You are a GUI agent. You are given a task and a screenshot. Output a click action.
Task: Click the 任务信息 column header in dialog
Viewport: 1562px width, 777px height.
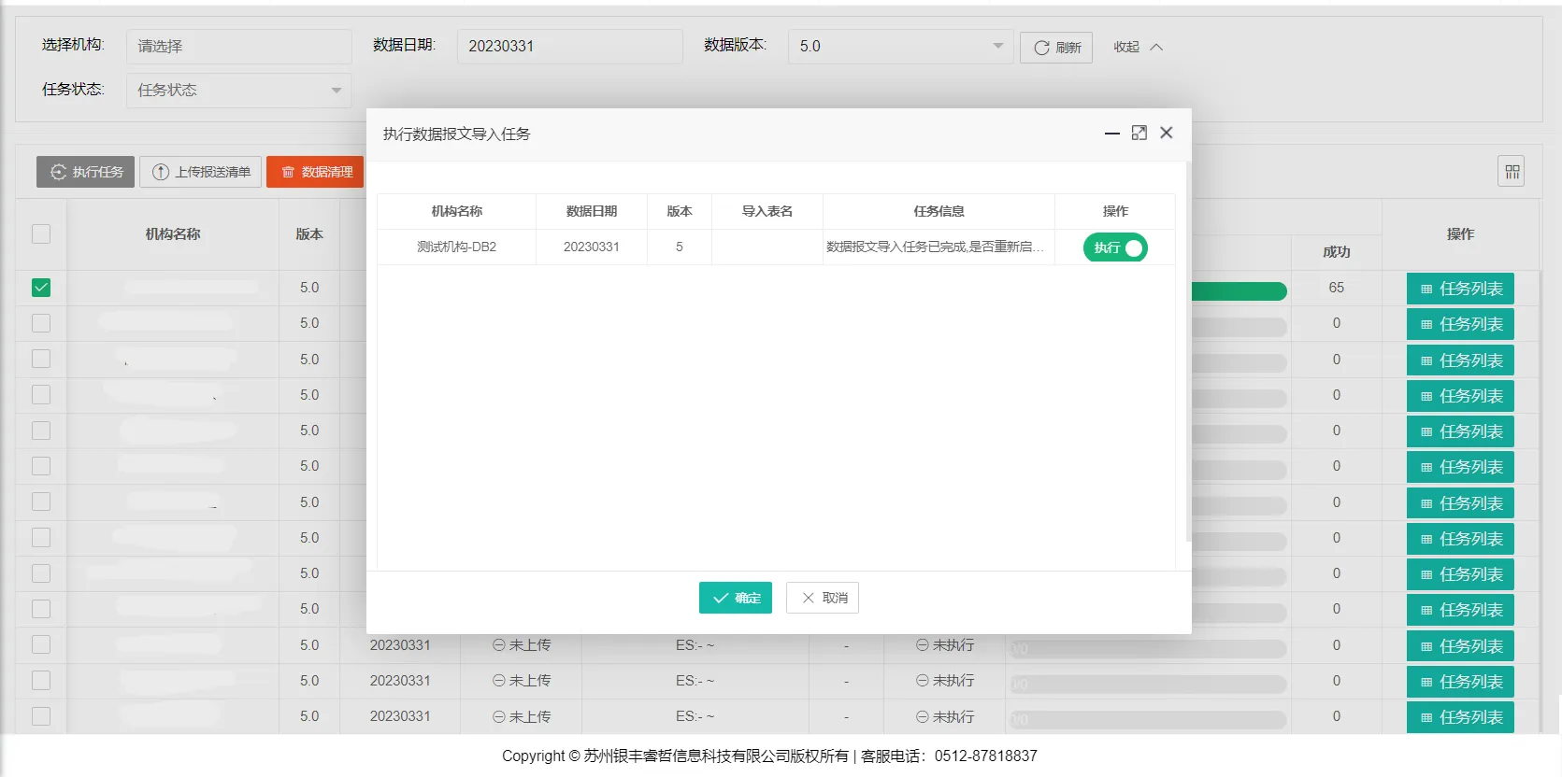939,211
